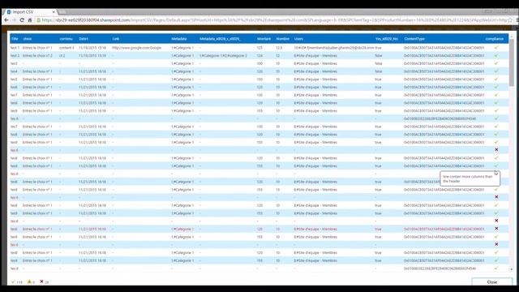This screenshot has width=519, height=292.
Task: Select the Import CSV browser tab
Action: [x=30, y=12]
